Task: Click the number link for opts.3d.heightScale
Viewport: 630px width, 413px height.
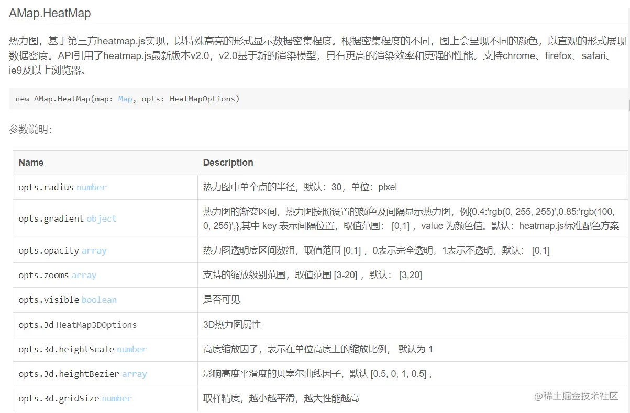Action: point(131,349)
